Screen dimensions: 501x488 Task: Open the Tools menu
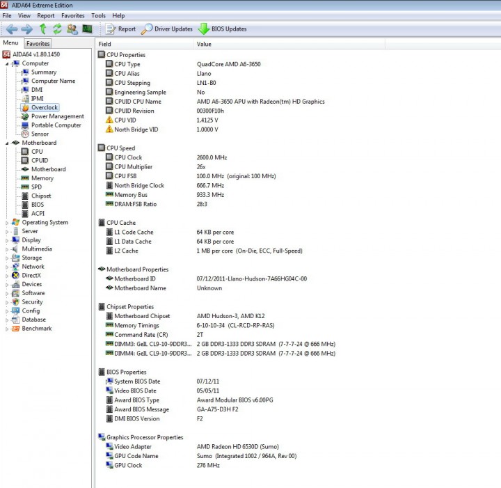98,15
